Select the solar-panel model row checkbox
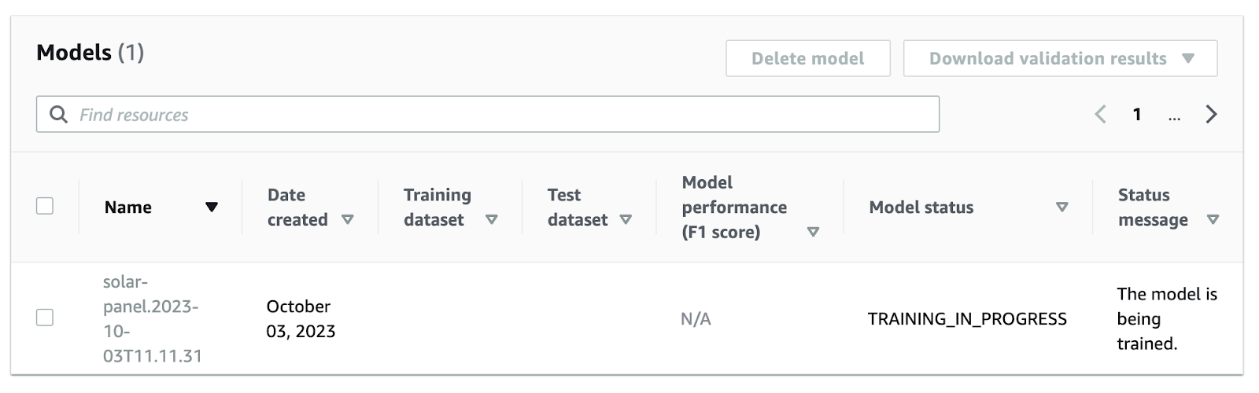Screen dimensions: 1259x393 coord(45,318)
